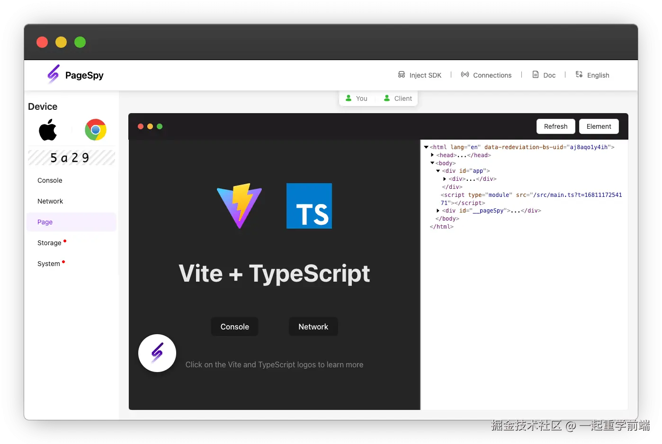Click the Element button

pyautogui.click(x=599, y=126)
